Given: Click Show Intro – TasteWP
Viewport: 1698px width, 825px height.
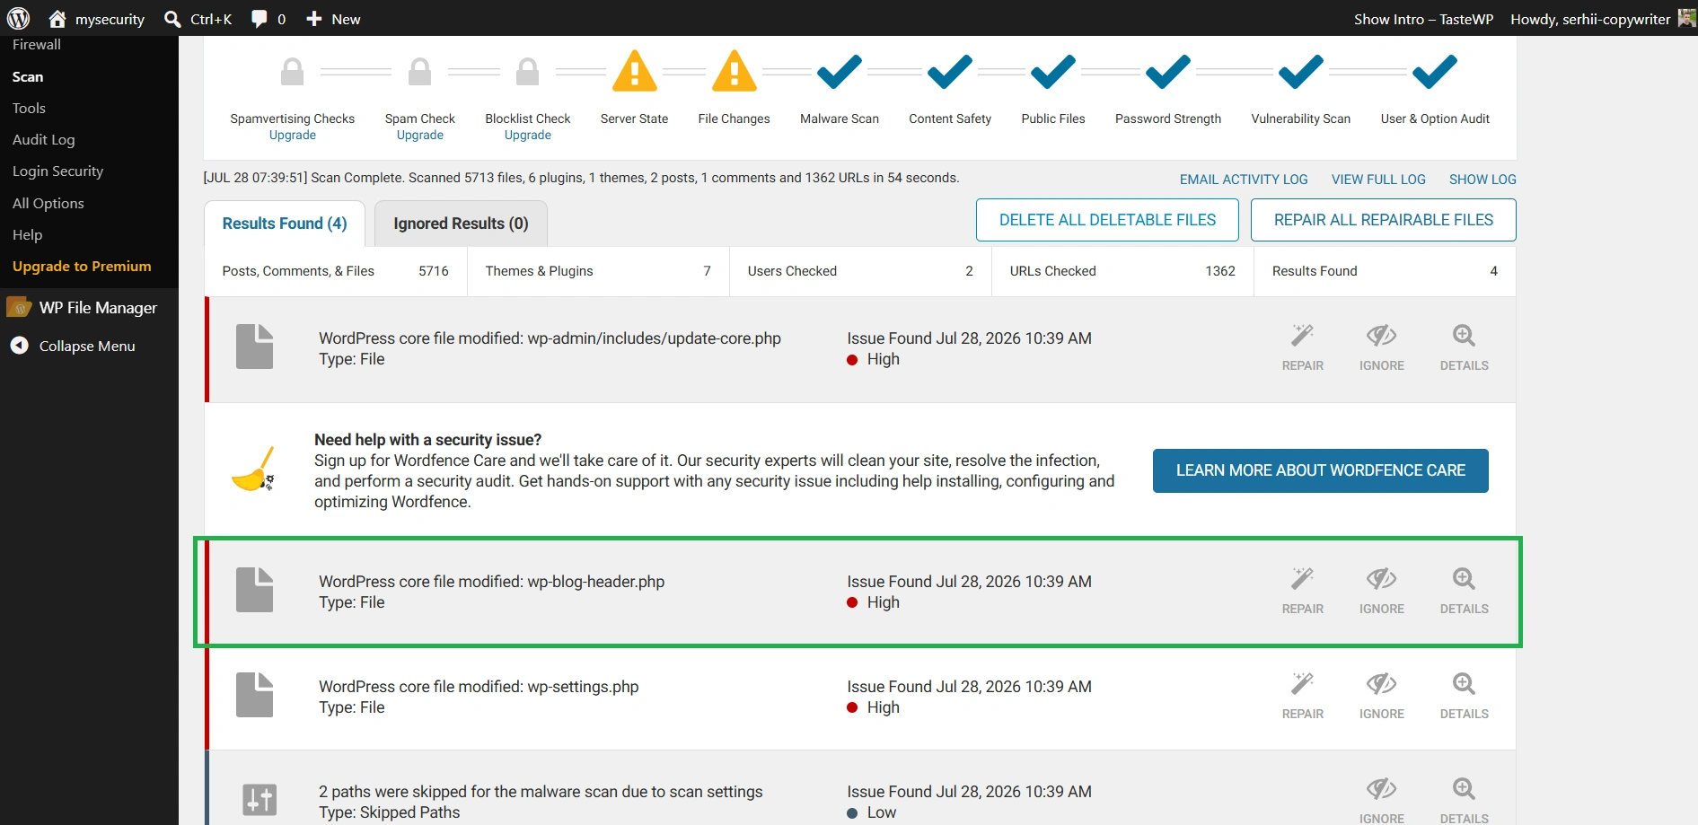Looking at the screenshot, I should pos(1423,19).
